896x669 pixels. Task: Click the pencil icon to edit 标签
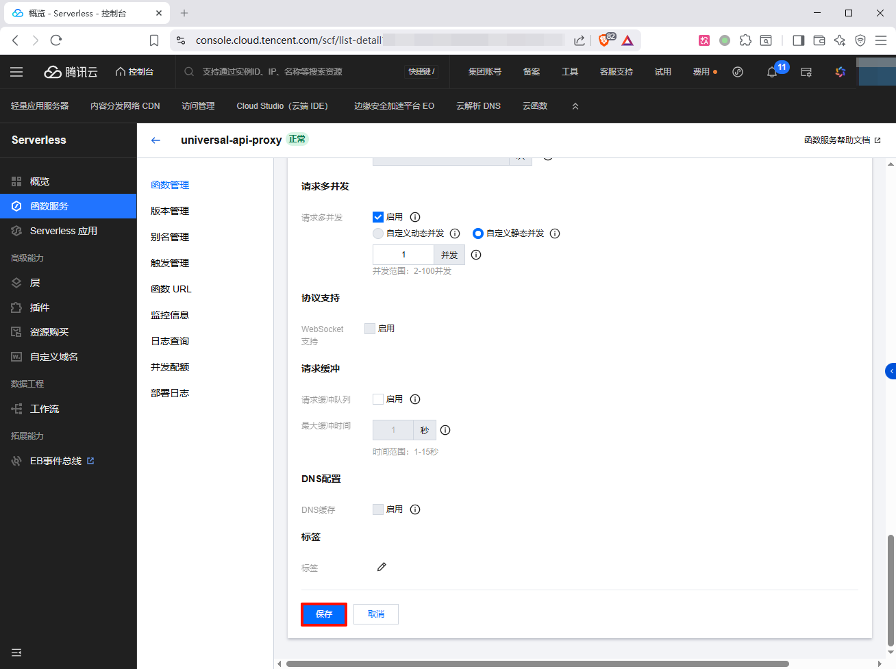382,567
